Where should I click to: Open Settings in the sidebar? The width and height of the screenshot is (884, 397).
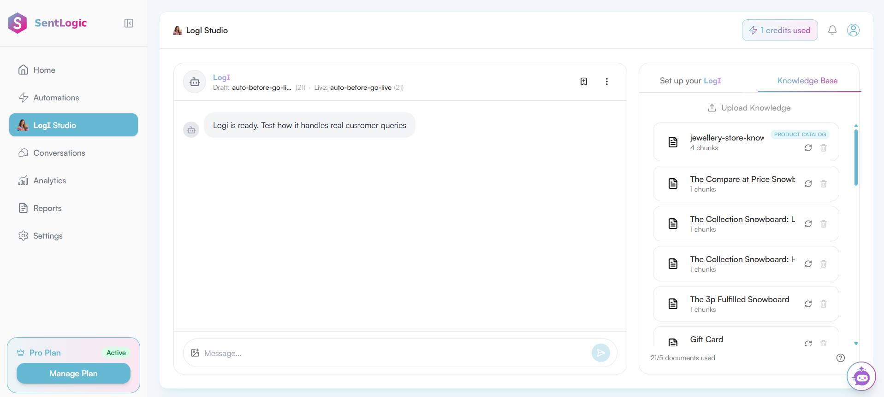point(73,236)
